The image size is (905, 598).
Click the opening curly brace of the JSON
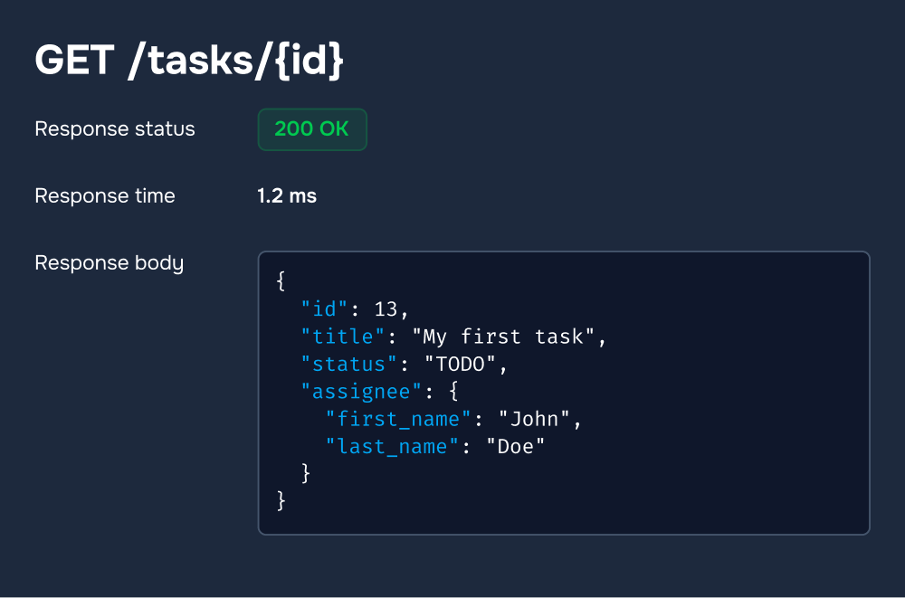point(281,281)
